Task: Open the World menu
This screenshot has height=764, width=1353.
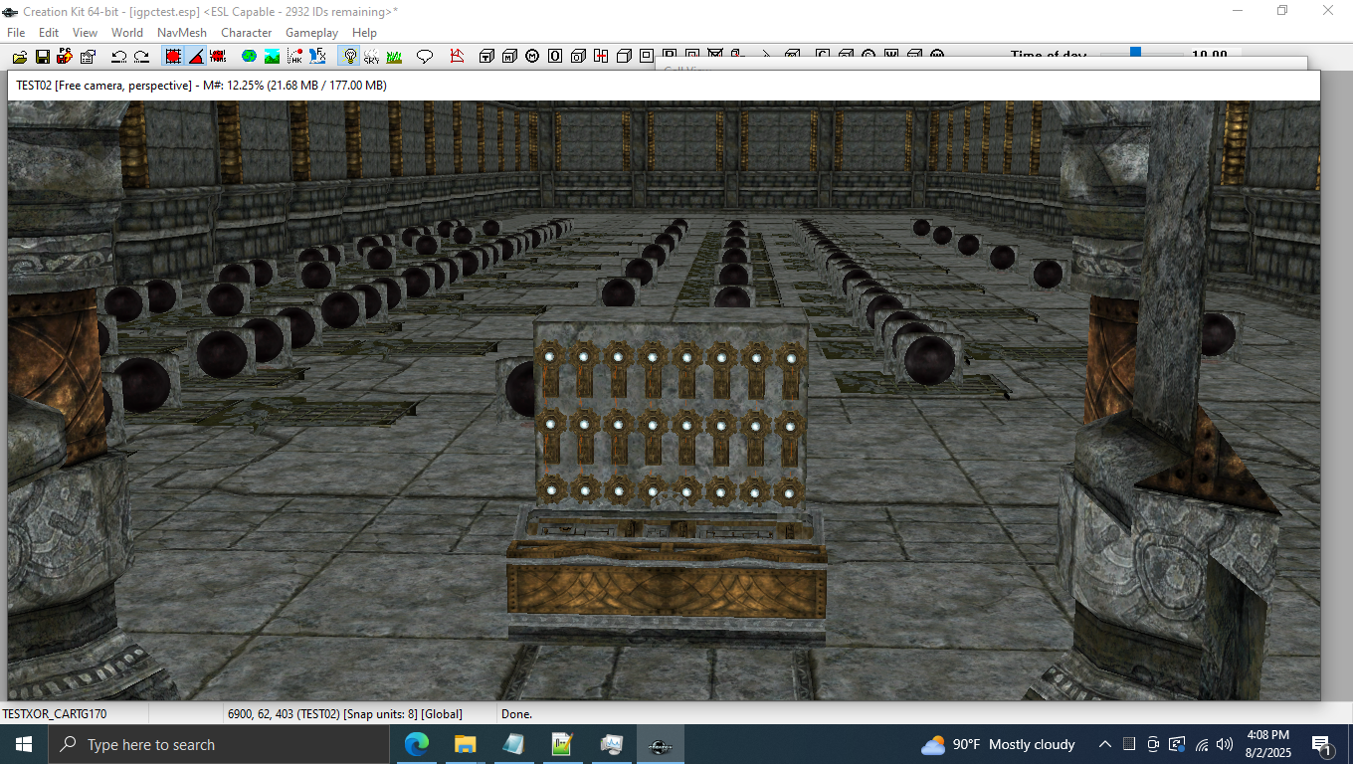Action: (127, 33)
